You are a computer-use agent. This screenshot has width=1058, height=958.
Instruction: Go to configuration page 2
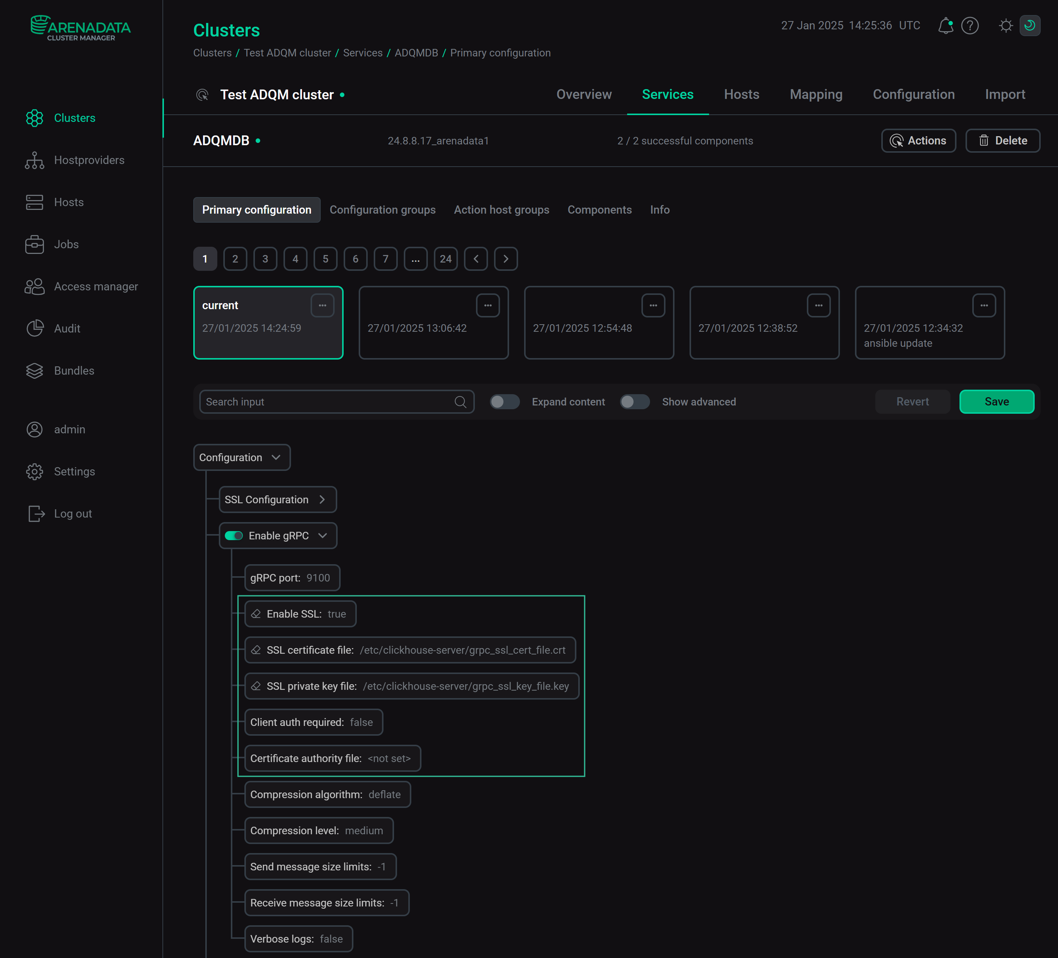coord(235,259)
